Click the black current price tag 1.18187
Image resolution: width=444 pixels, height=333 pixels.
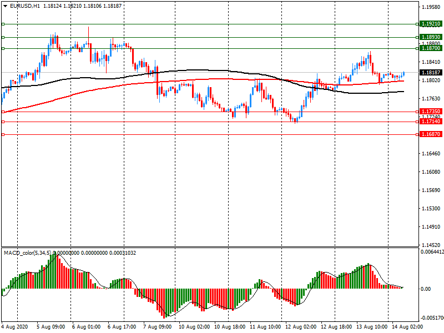coord(431,73)
